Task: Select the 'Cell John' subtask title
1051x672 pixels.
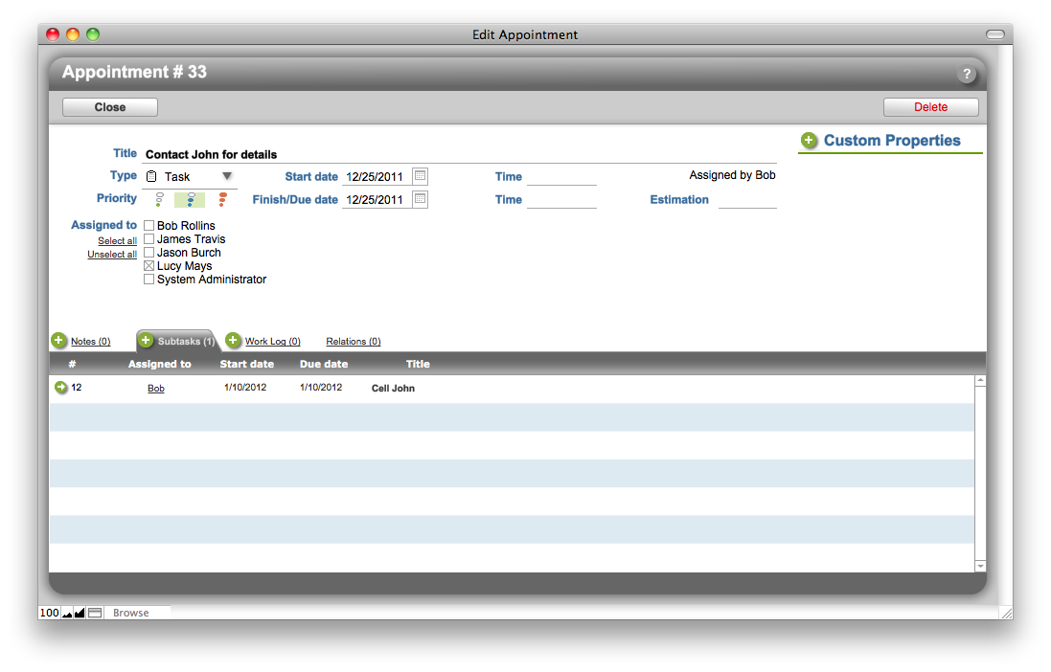Action: click(x=393, y=389)
